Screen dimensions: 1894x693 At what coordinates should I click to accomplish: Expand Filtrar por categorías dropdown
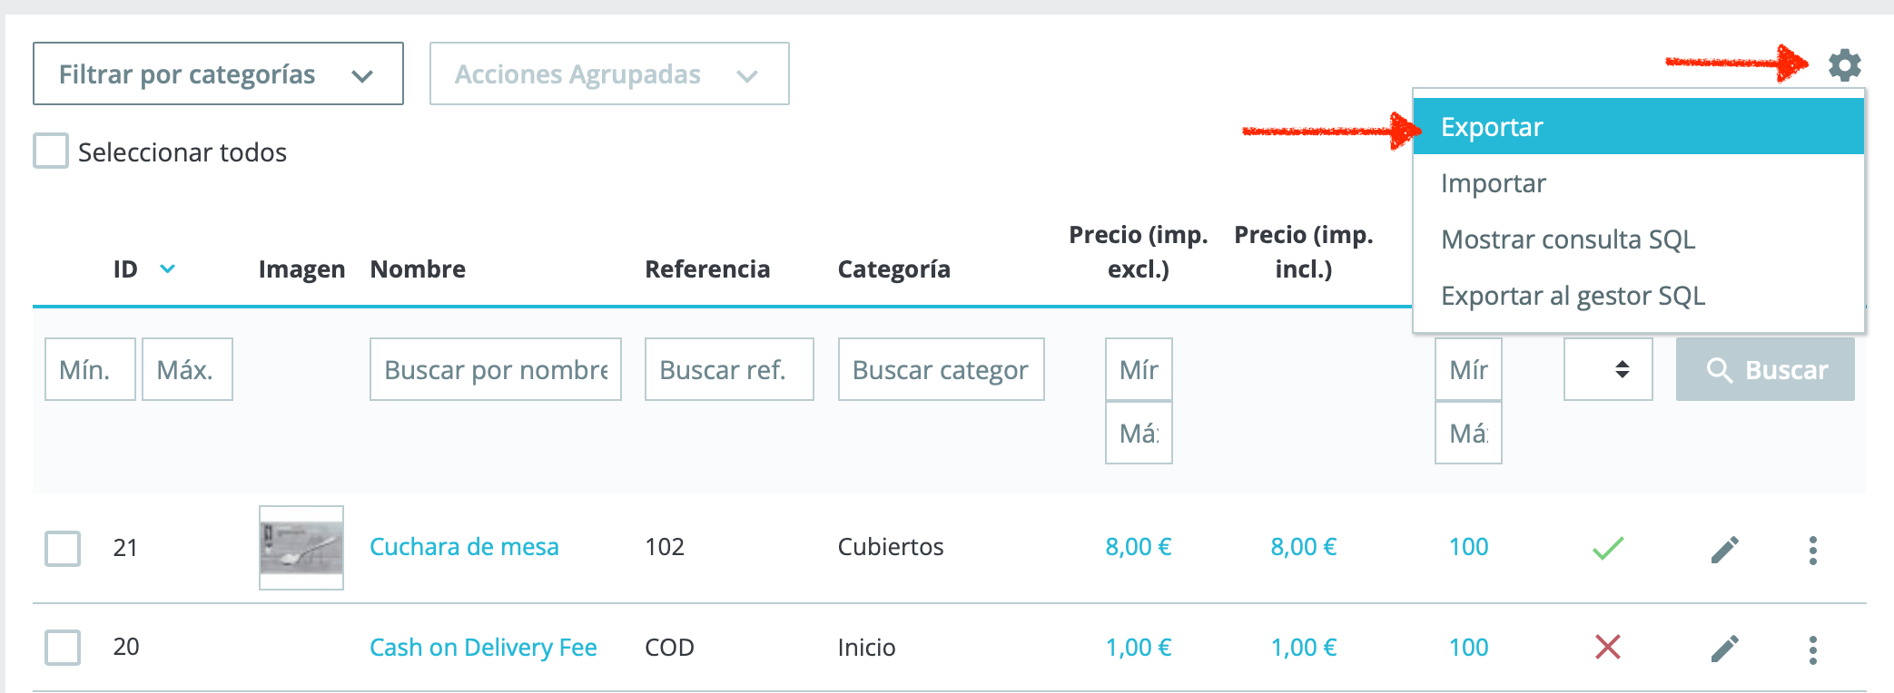(218, 73)
